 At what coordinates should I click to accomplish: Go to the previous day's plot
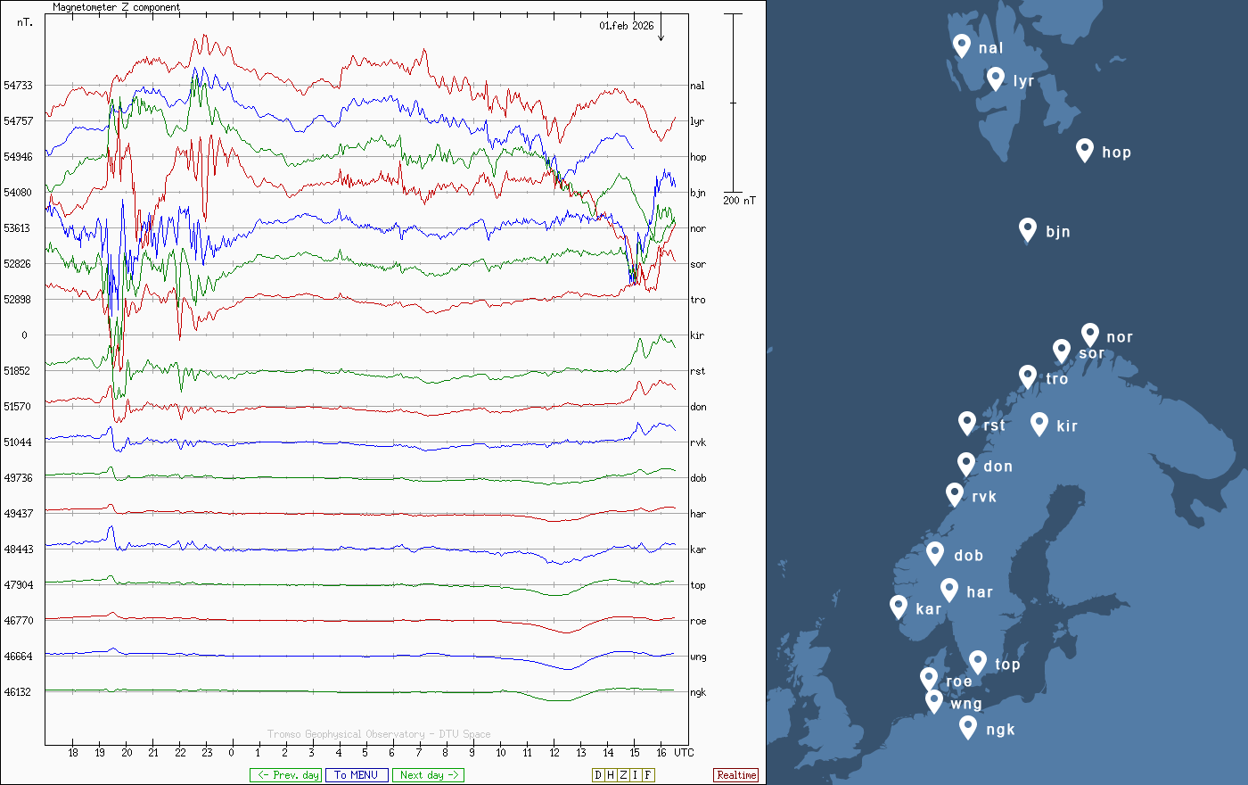[x=285, y=775]
